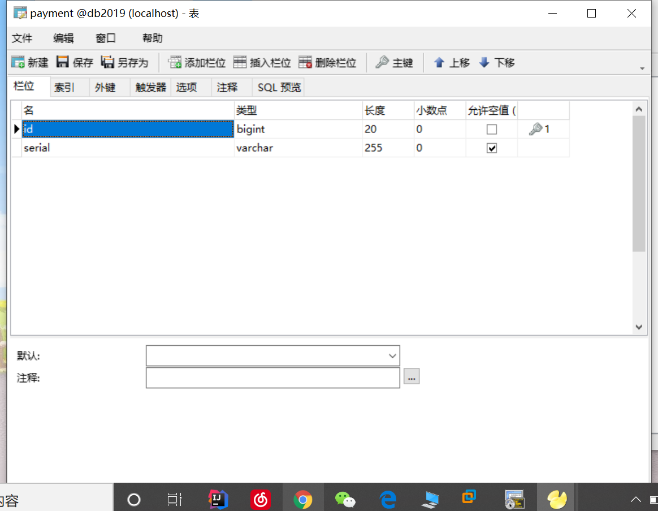Open IntelliJ IDEA from taskbar
The width and height of the screenshot is (658, 511).
[x=218, y=500]
